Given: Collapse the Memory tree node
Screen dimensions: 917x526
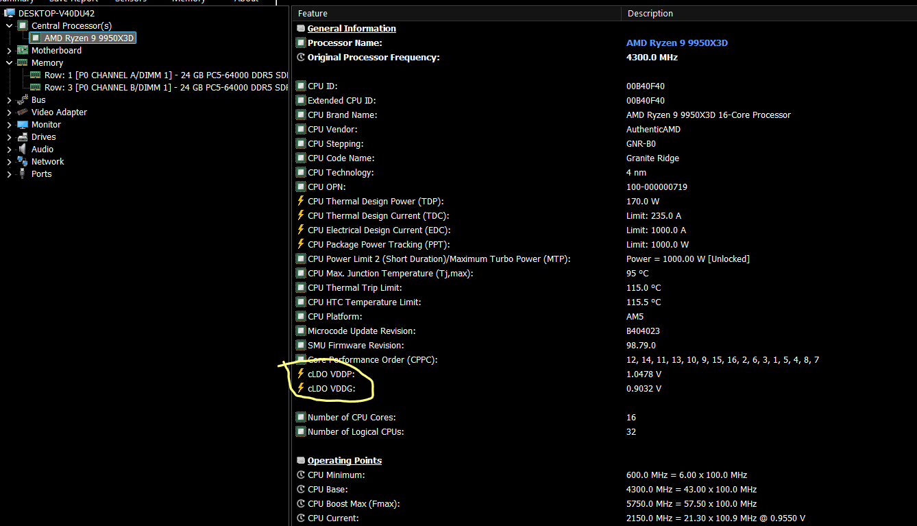Looking at the screenshot, I should [9, 62].
